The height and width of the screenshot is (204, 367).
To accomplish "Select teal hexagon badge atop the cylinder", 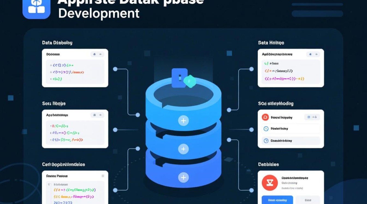I will point(190,81).
